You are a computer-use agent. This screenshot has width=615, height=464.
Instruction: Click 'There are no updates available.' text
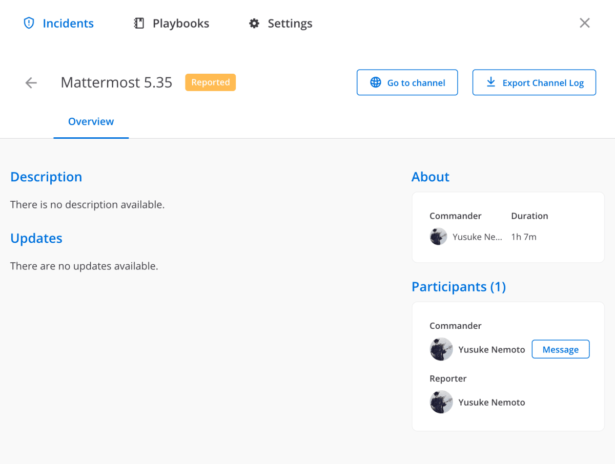click(x=84, y=266)
